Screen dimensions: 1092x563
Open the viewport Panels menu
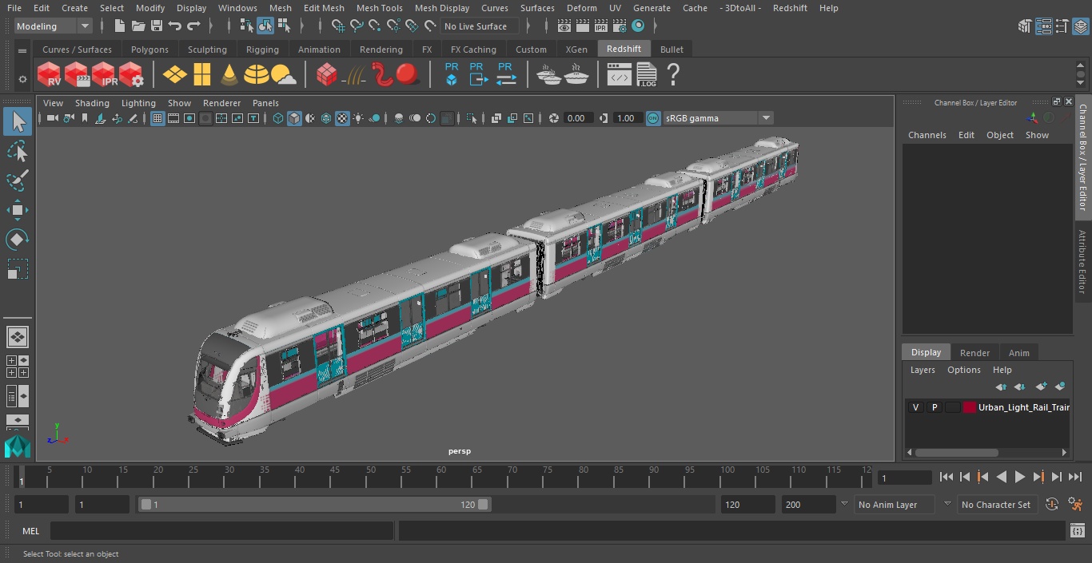265,103
